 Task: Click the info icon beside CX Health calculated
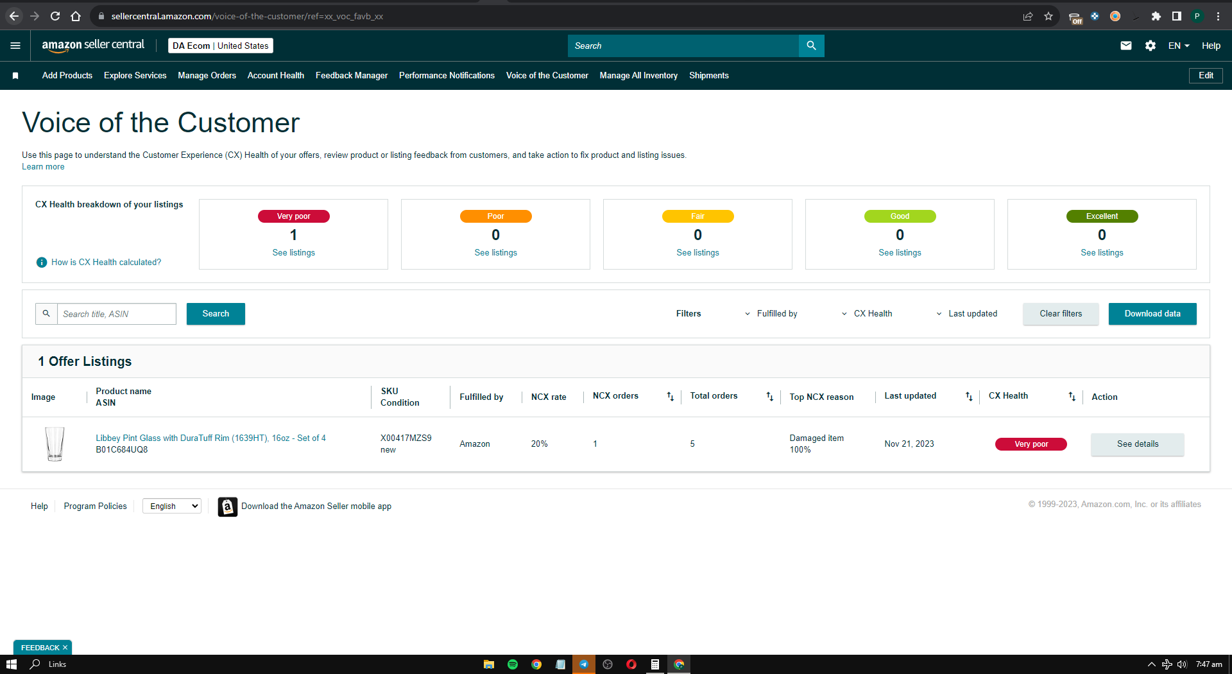(x=42, y=262)
